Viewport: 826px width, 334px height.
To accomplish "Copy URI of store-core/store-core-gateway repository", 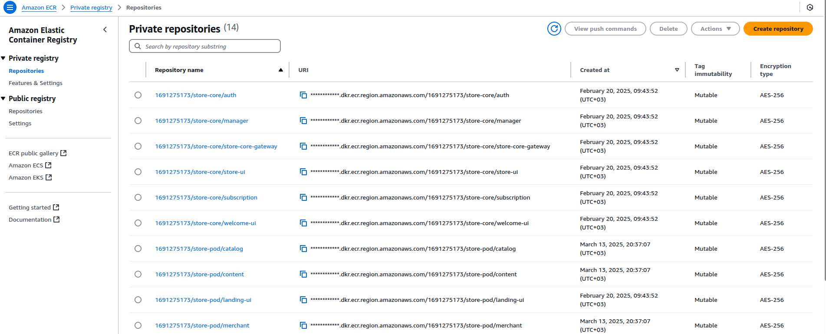I will (x=303, y=146).
